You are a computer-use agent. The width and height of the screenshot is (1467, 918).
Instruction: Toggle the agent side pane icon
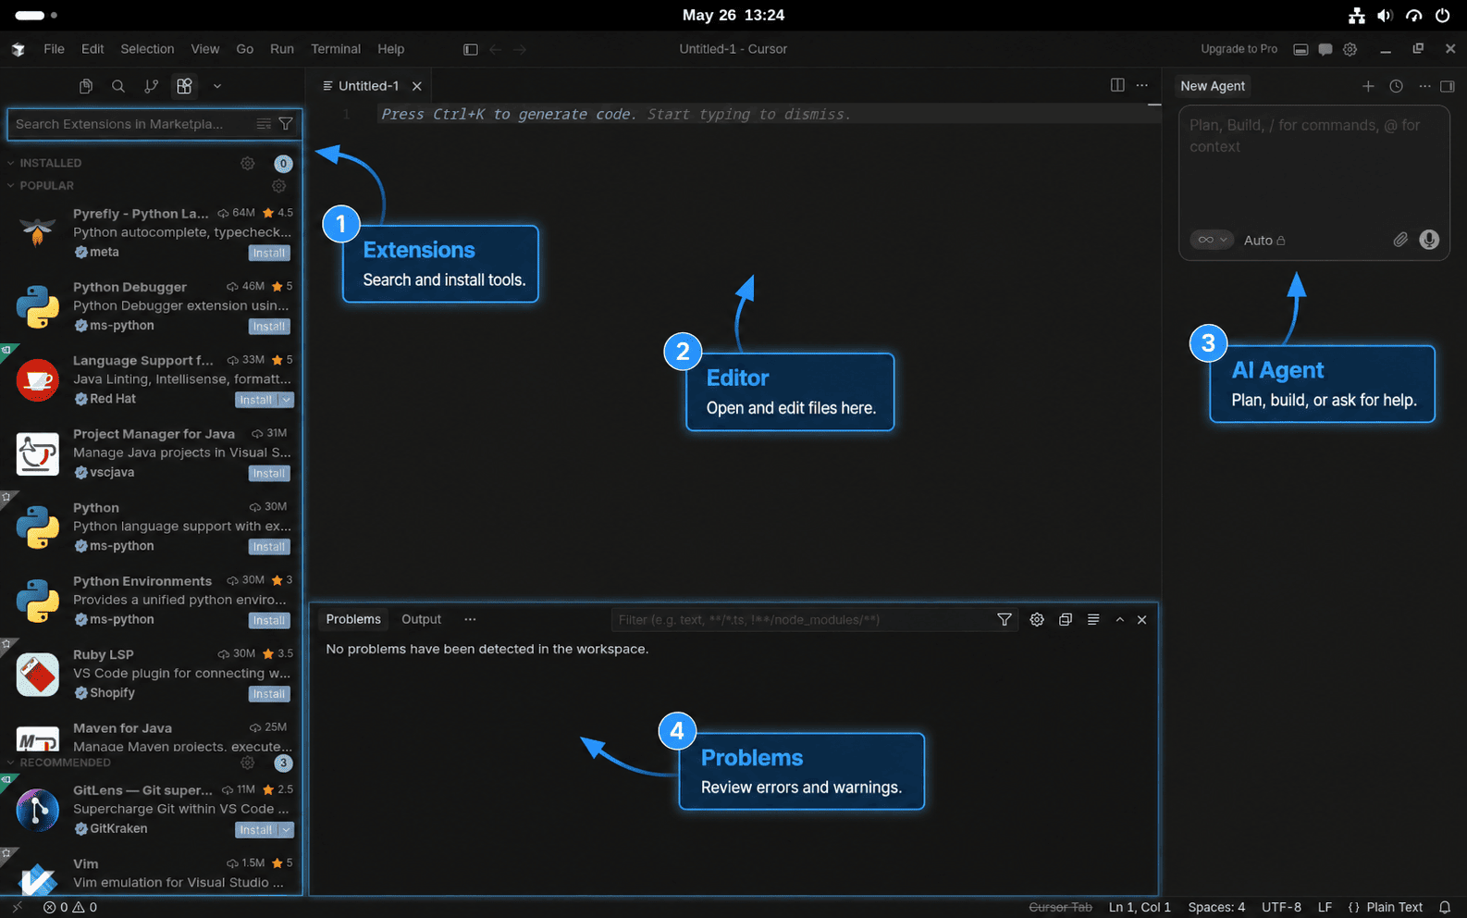pyautogui.click(x=1448, y=86)
